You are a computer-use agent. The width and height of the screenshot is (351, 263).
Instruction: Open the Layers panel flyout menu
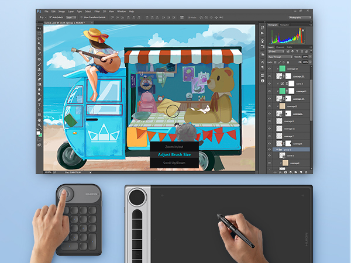[310, 47]
